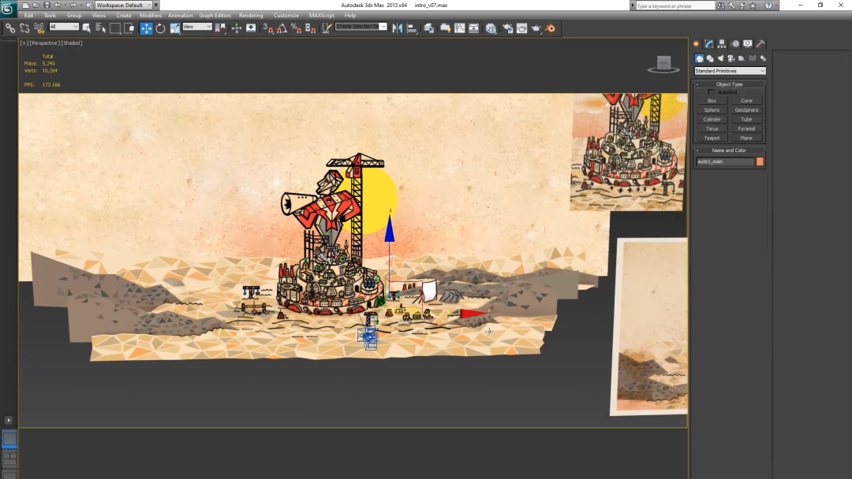Open the Modifiers menu
Screen dimensions: 852x479
(151, 15)
